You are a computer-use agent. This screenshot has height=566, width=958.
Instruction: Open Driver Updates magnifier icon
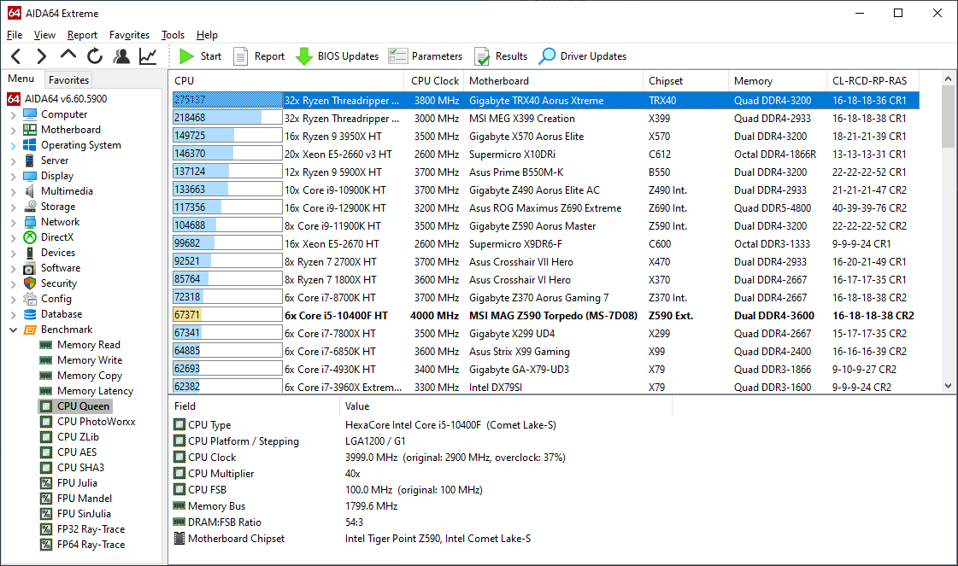[x=547, y=56]
